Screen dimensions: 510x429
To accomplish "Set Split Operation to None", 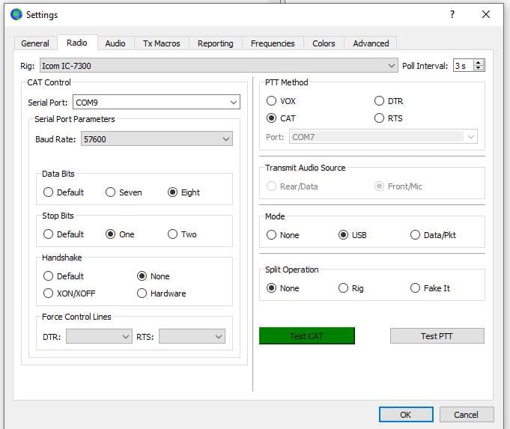I will pyautogui.click(x=282, y=288).
